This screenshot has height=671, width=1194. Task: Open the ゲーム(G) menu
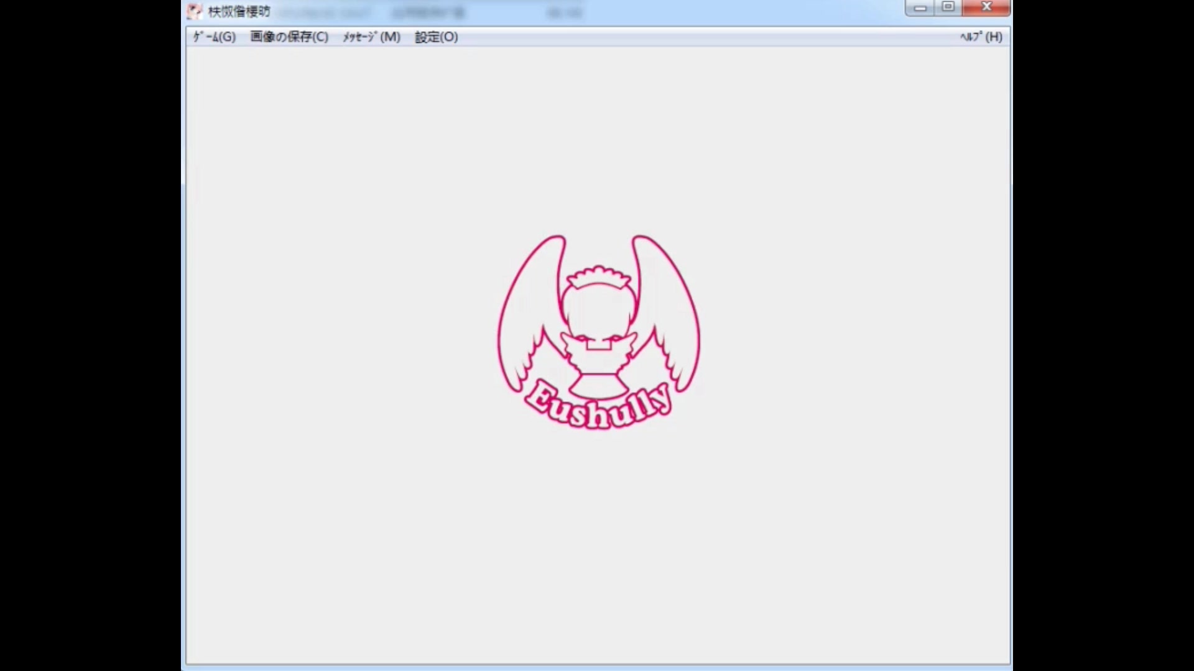[214, 37]
